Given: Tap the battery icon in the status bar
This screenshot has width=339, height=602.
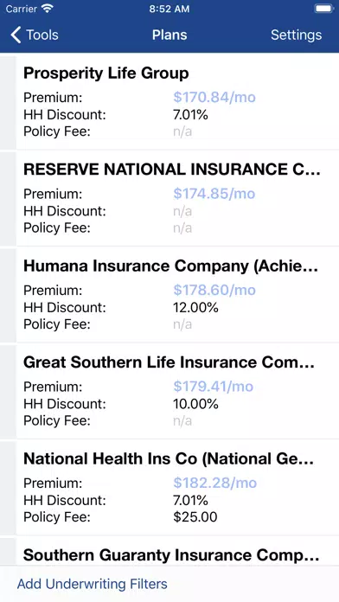Looking at the screenshot, I should tap(324, 9).
